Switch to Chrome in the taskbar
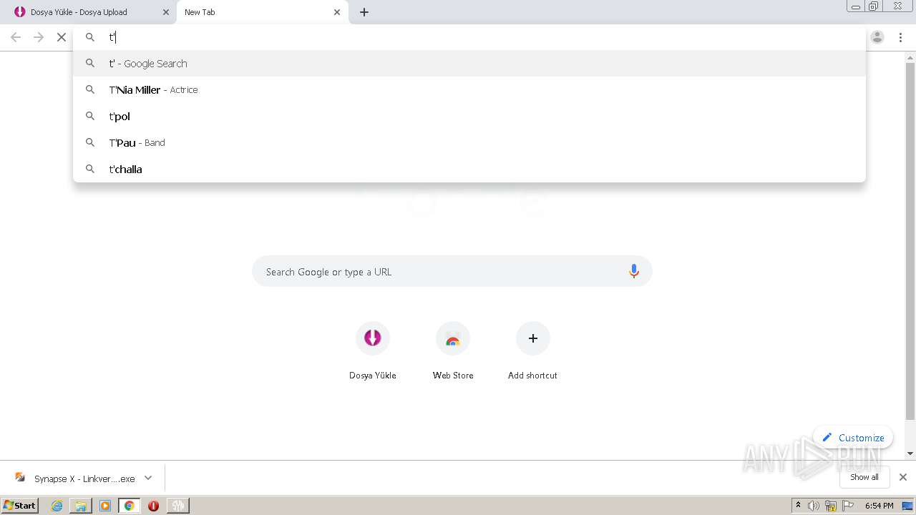916x515 pixels. click(130, 506)
